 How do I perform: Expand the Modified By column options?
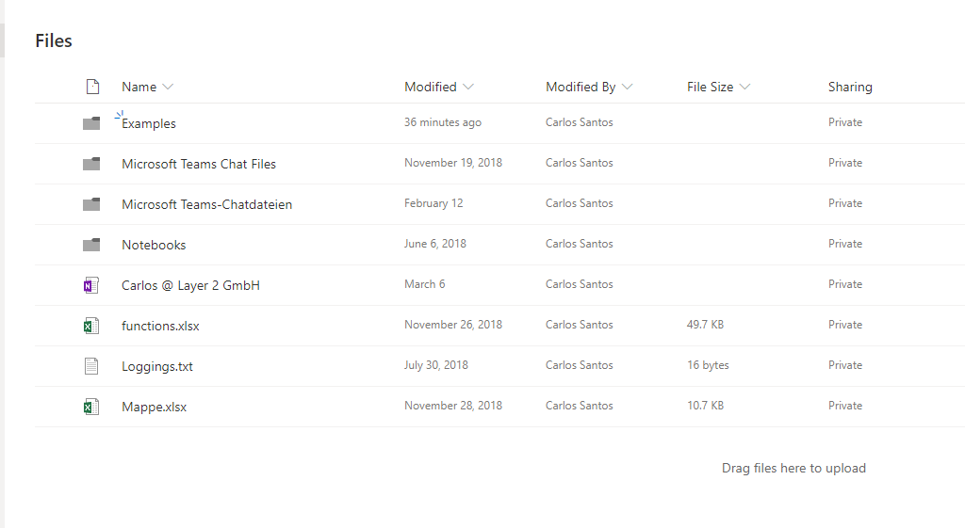click(x=628, y=87)
